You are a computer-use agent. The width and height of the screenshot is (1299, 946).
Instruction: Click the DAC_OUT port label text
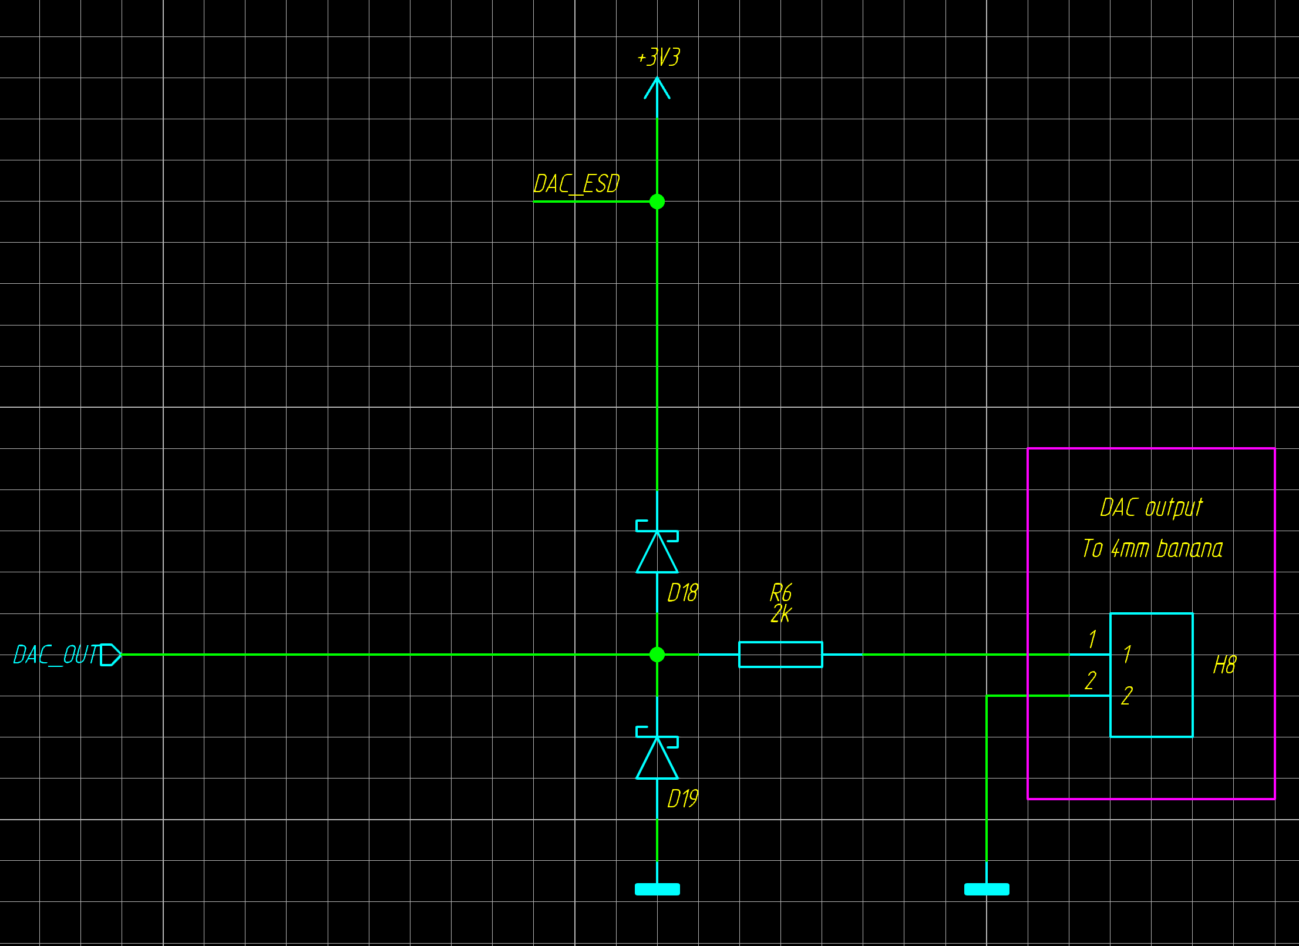pyautogui.click(x=56, y=655)
